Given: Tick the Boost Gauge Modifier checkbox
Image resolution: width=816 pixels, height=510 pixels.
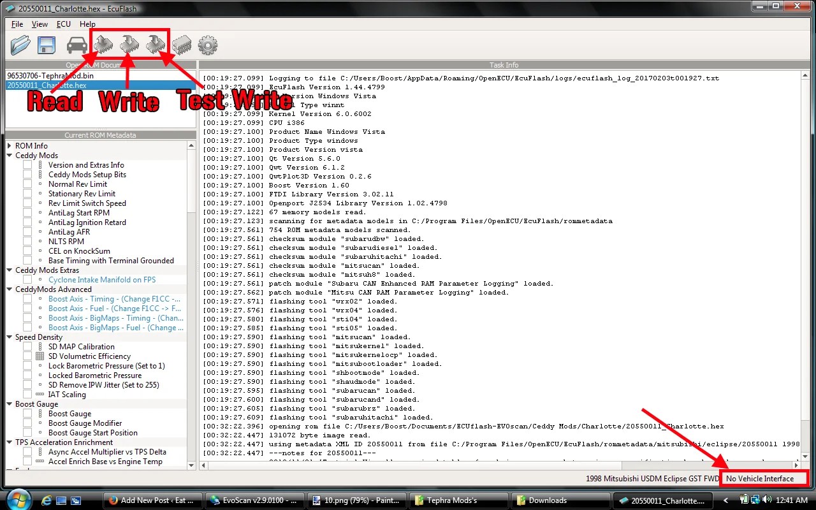Looking at the screenshot, I should click(27, 423).
